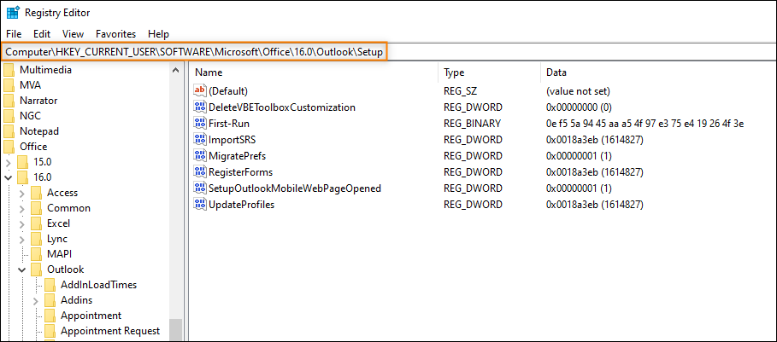Open the Edit menu

(x=42, y=34)
